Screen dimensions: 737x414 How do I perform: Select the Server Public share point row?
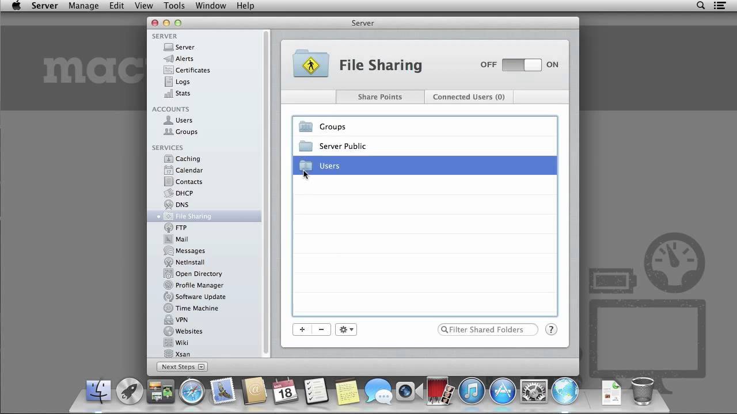[x=425, y=146]
